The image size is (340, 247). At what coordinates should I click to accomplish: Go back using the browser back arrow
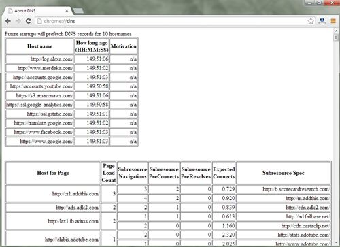[8, 21]
